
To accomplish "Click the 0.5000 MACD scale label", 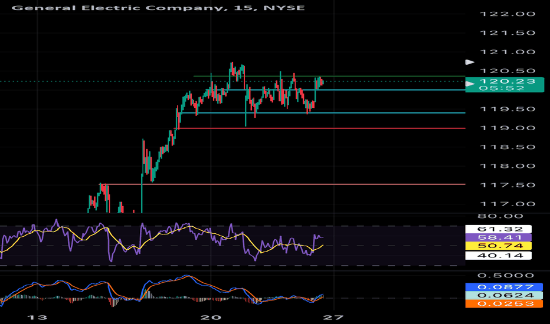I will [x=506, y=276].
